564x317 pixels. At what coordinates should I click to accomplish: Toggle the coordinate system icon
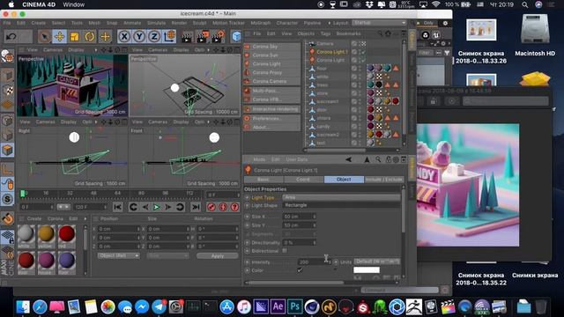point(169,36)
